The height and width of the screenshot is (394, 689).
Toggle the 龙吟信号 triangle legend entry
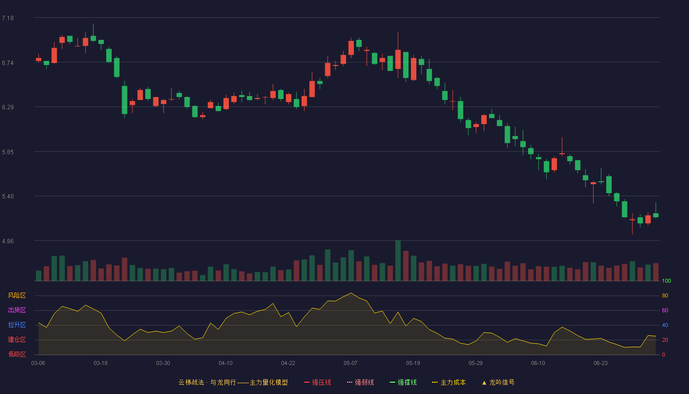pyautogui.click(x=498, y=382)
